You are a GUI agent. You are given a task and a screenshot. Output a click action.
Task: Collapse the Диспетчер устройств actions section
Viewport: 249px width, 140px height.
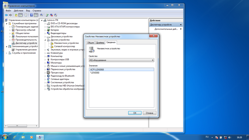181,25
